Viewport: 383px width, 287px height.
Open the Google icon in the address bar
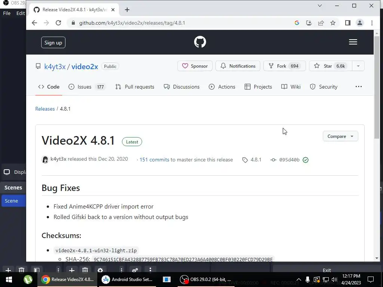pyautogui.click(x=297, y=23)
